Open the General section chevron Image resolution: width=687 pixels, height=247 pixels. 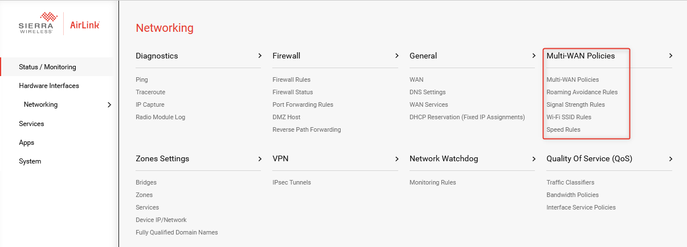click(x=534, y=56)
